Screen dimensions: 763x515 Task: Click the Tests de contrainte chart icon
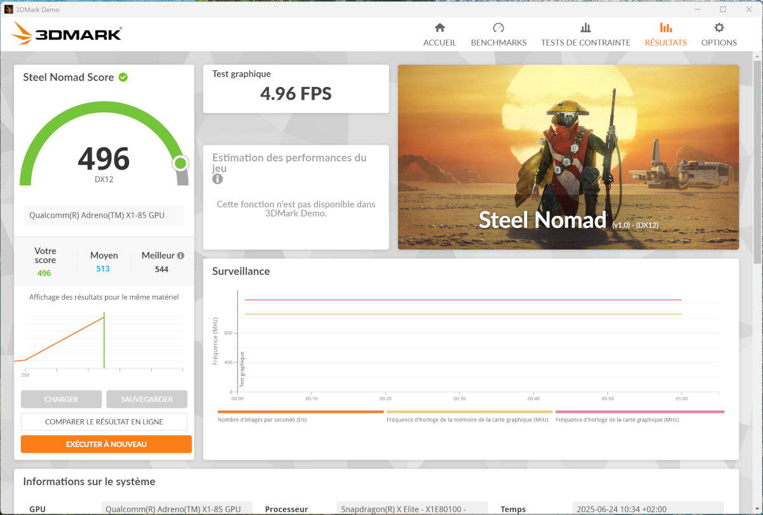click(x=586, y=28)
